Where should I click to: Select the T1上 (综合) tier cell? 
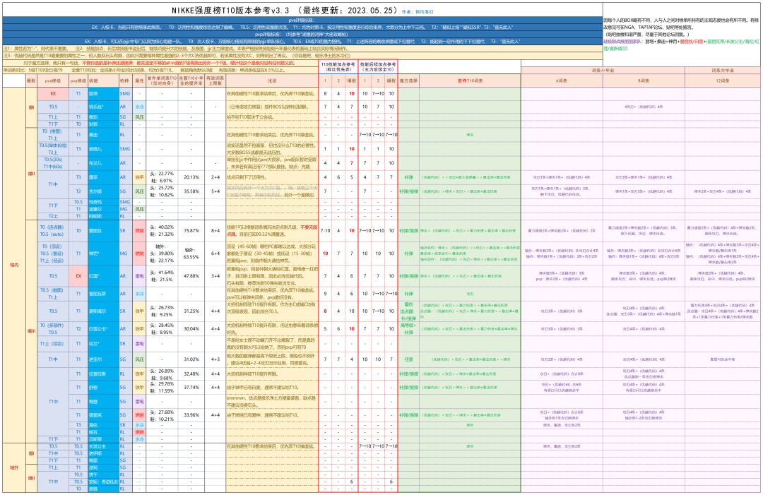pyautogui.click(x=52, y=344)
